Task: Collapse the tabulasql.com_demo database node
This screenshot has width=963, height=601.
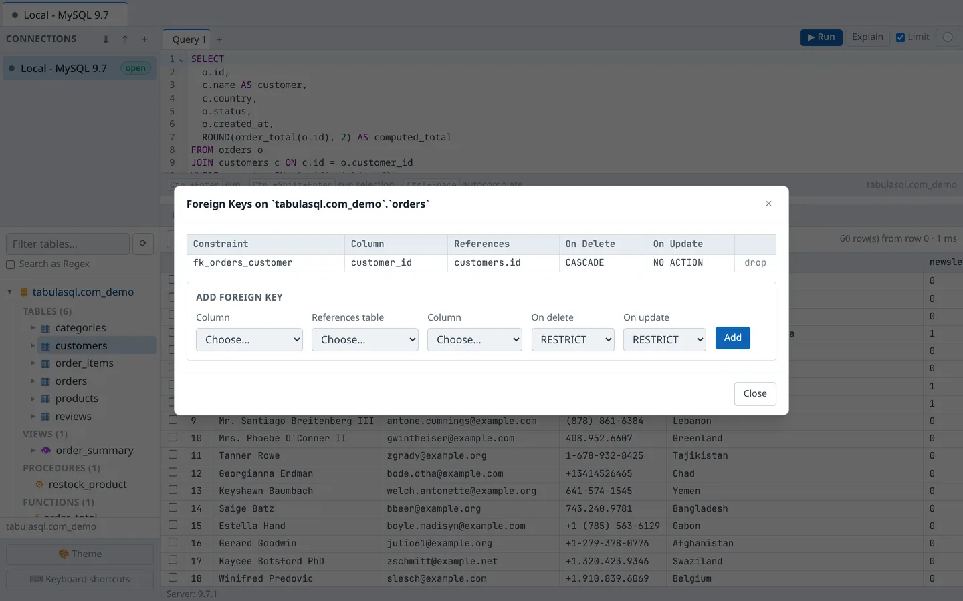Action: click(x=10, y=292)
